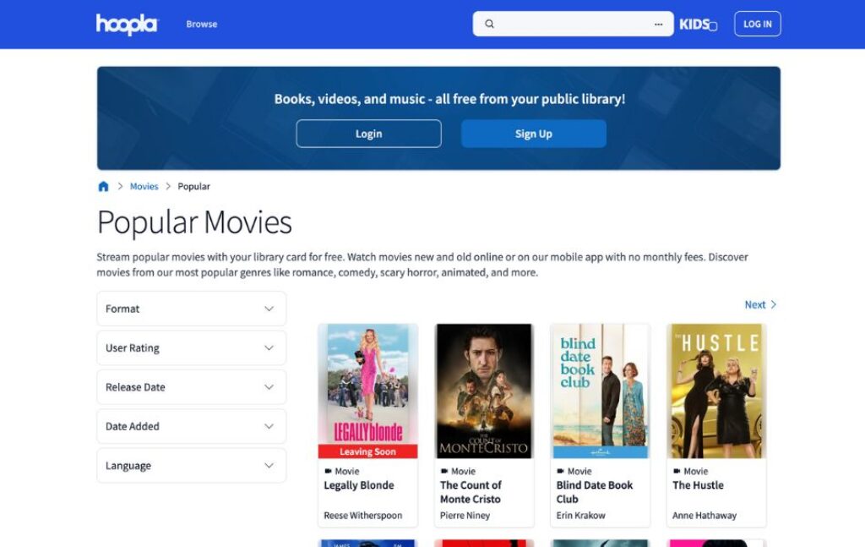Click the search magnifier icon
This screenshot has height=547, width=865.
(489, 24)
